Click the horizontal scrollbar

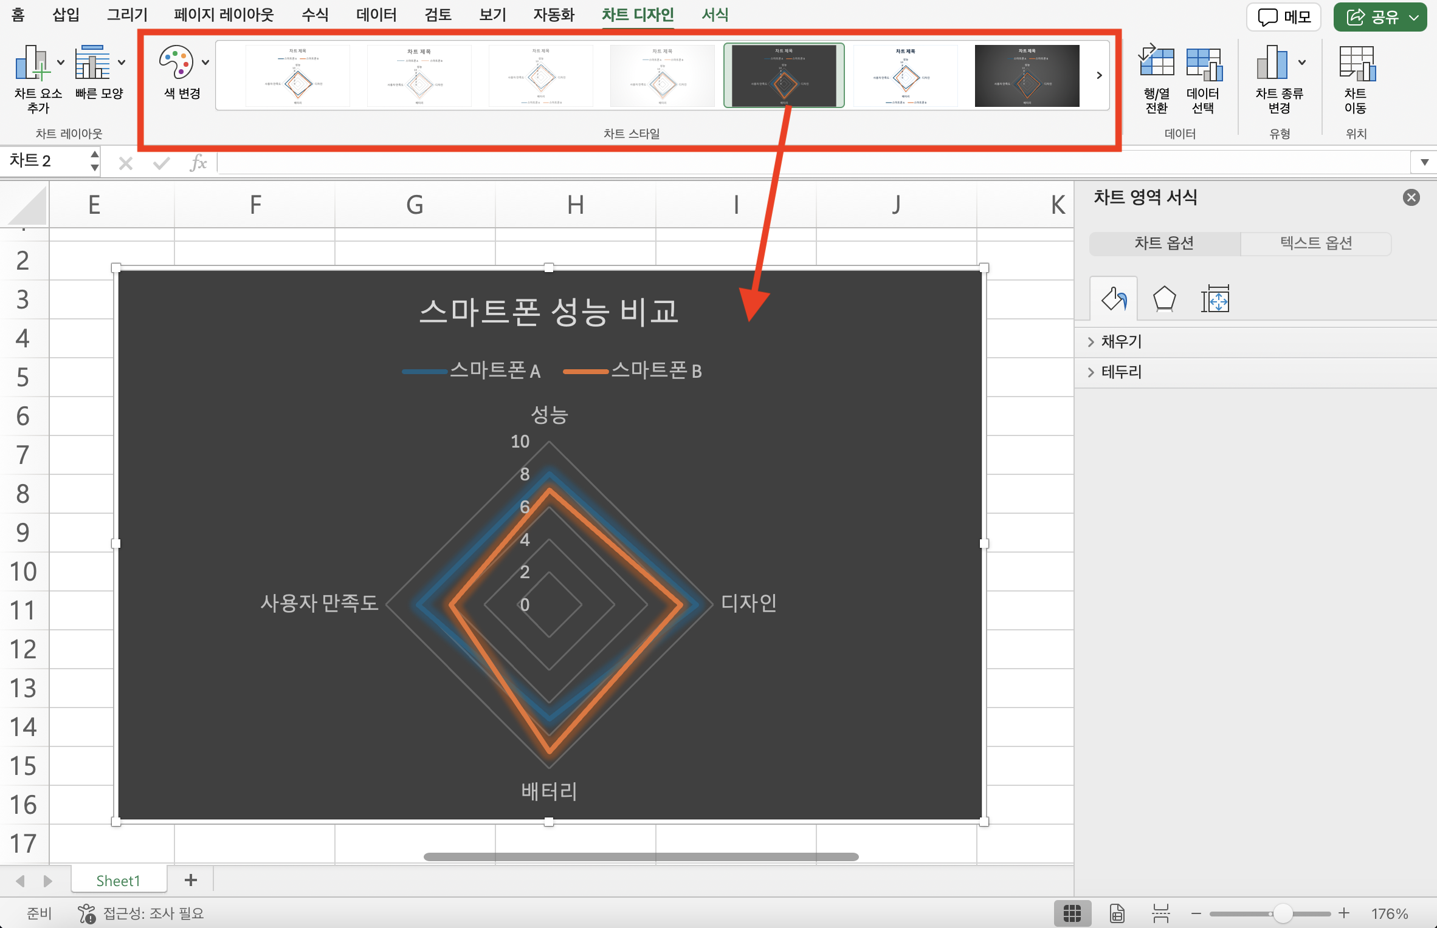(x=641, y=856)
